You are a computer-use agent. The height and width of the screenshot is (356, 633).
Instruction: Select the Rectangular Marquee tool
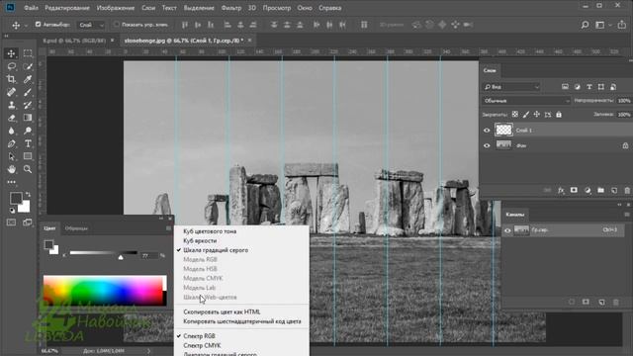[28, 53]
